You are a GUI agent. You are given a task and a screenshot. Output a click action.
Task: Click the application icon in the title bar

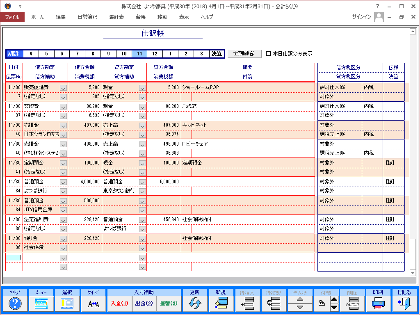point(7,6)
